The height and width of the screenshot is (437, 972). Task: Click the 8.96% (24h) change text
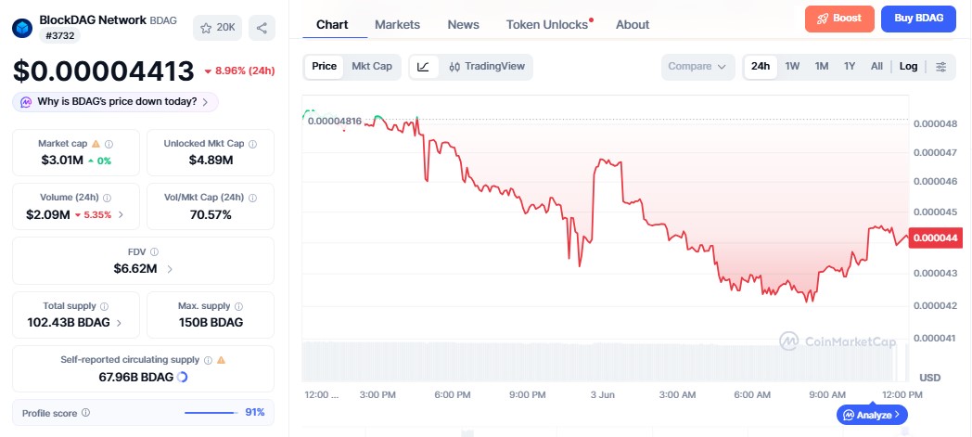point(245,71)
